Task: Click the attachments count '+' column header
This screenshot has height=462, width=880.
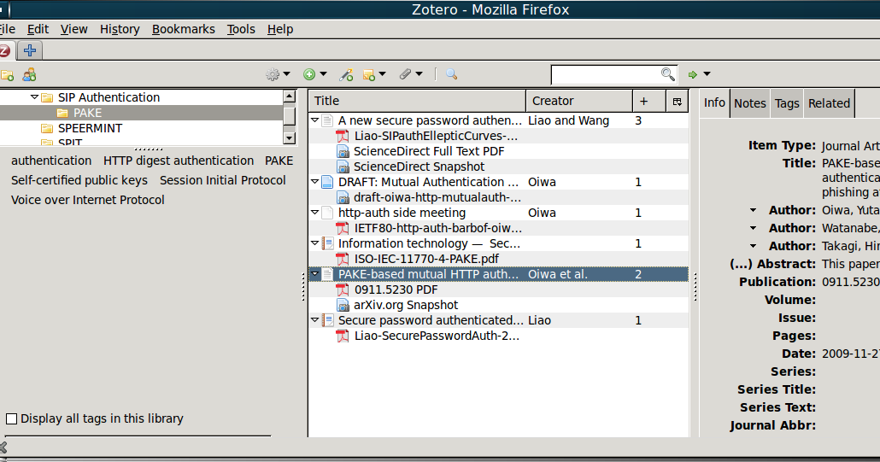Action: coord(649,101)
